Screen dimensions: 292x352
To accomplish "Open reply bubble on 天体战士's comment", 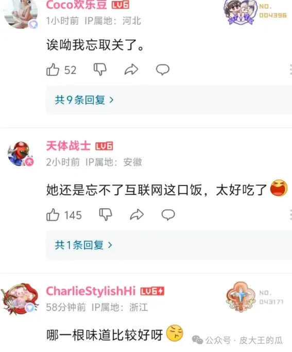I will 168,215.
